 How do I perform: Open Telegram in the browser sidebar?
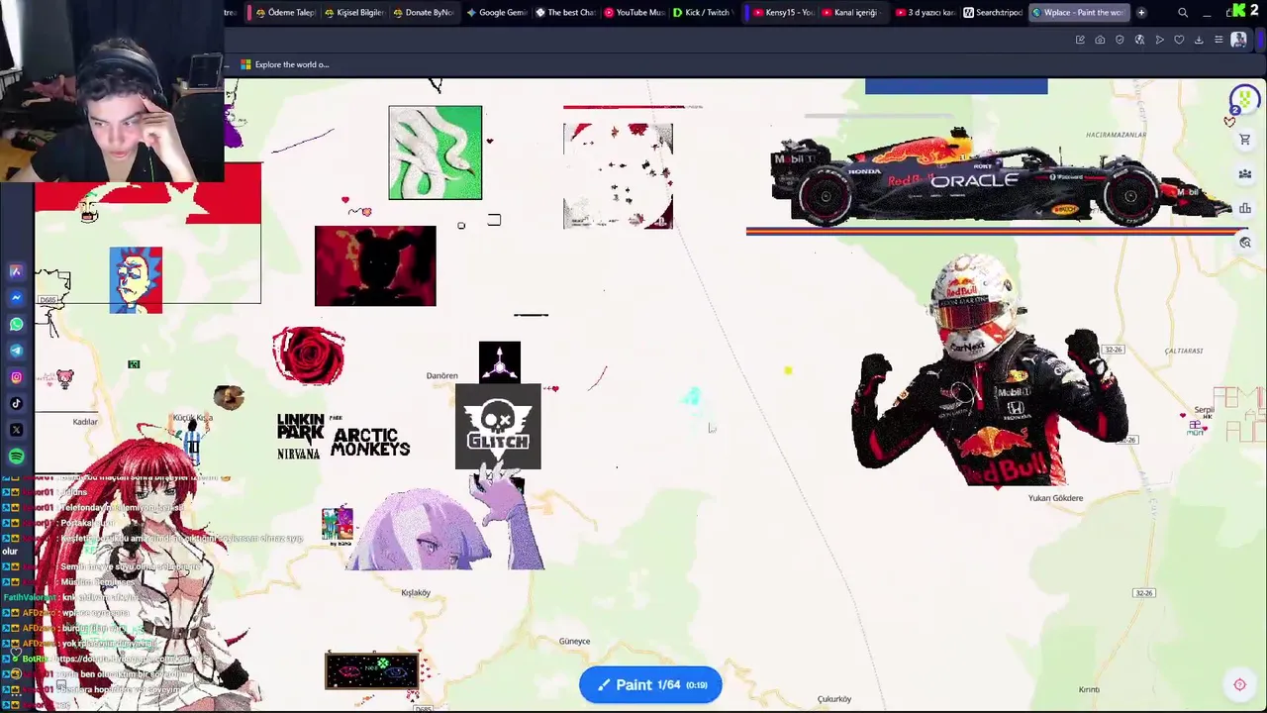16,351
